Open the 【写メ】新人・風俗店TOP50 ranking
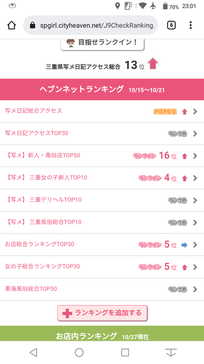 (x=43, y=156)
